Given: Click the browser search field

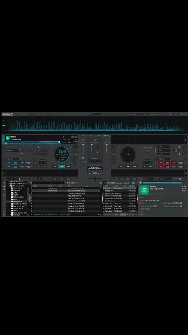Looking at the screenshot, I should pos(49,183).
